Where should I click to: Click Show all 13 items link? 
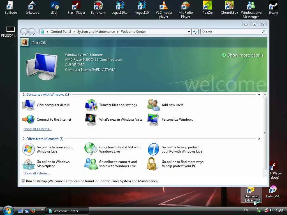click(38, 129)
